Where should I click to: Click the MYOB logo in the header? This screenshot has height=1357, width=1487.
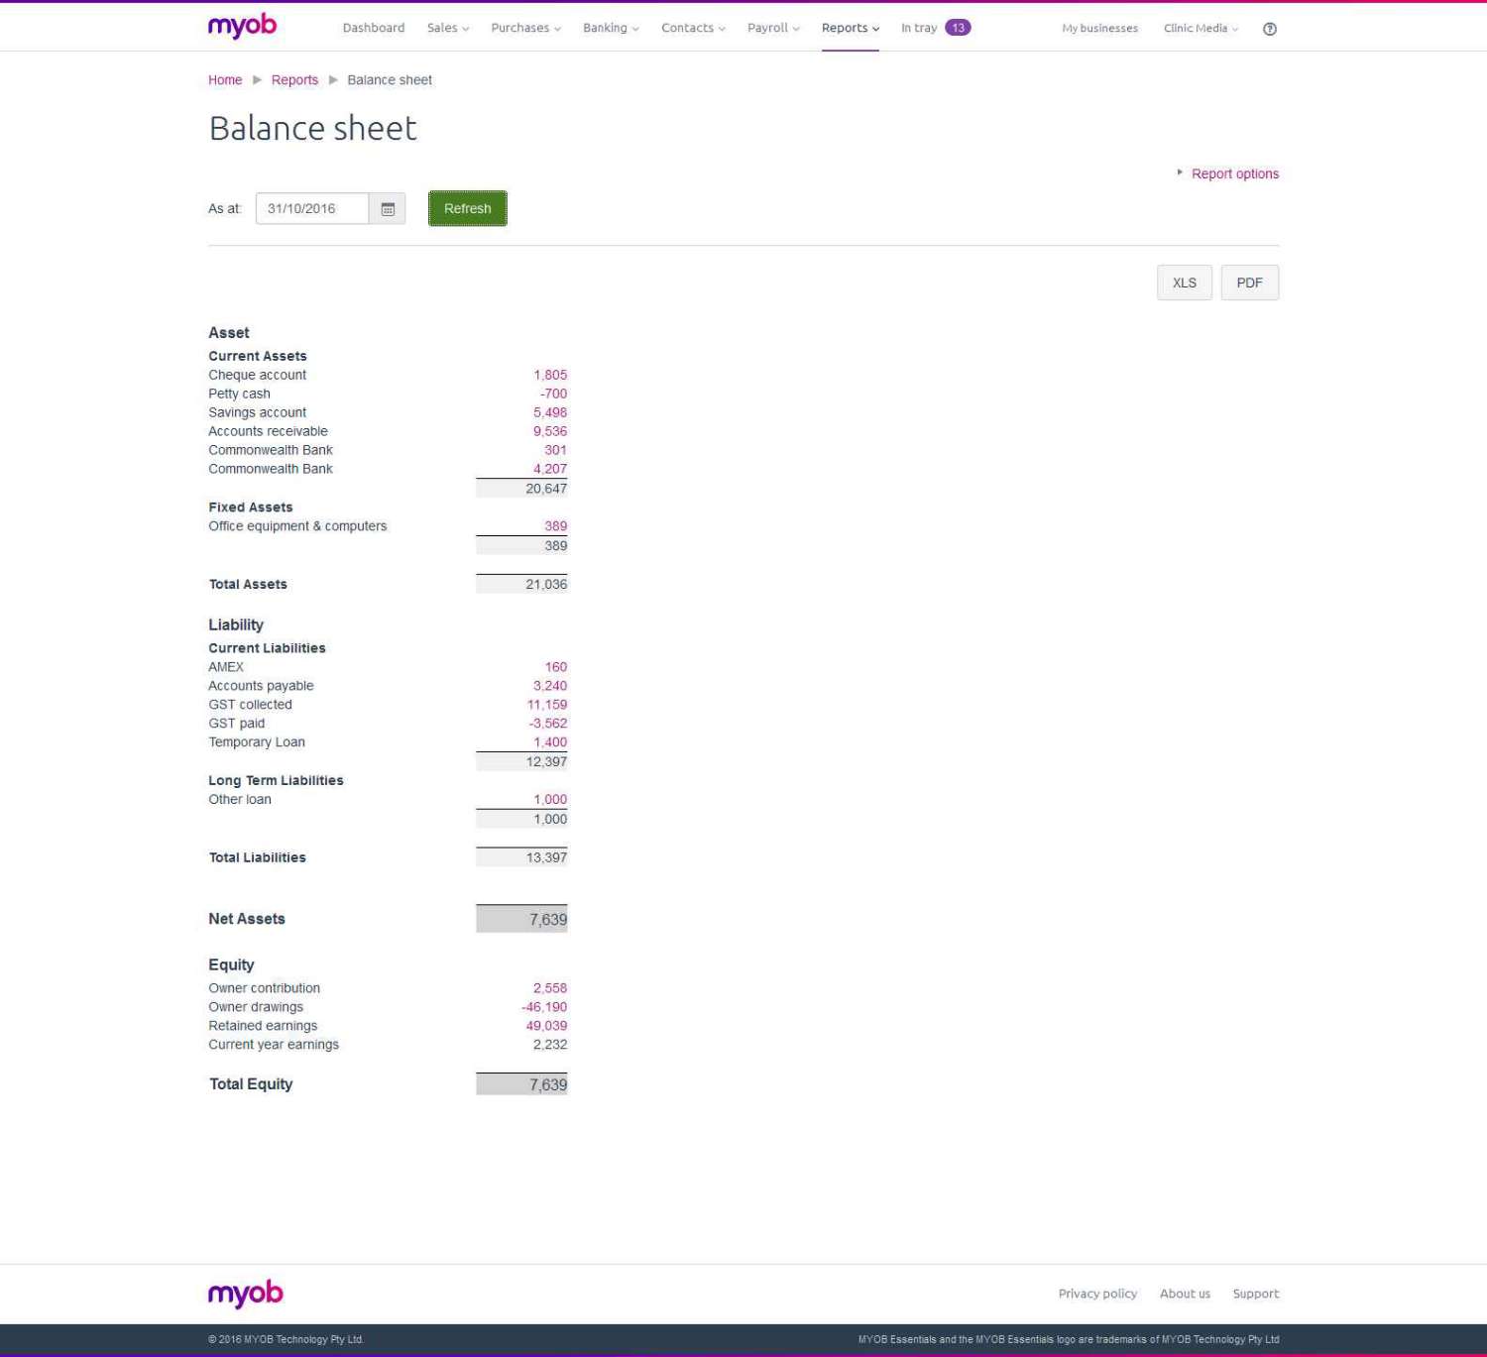pos(242,26)
